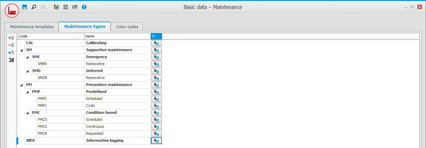Collapse the PMC Condition-based node
426x148 pixels.
coord(28,113)
